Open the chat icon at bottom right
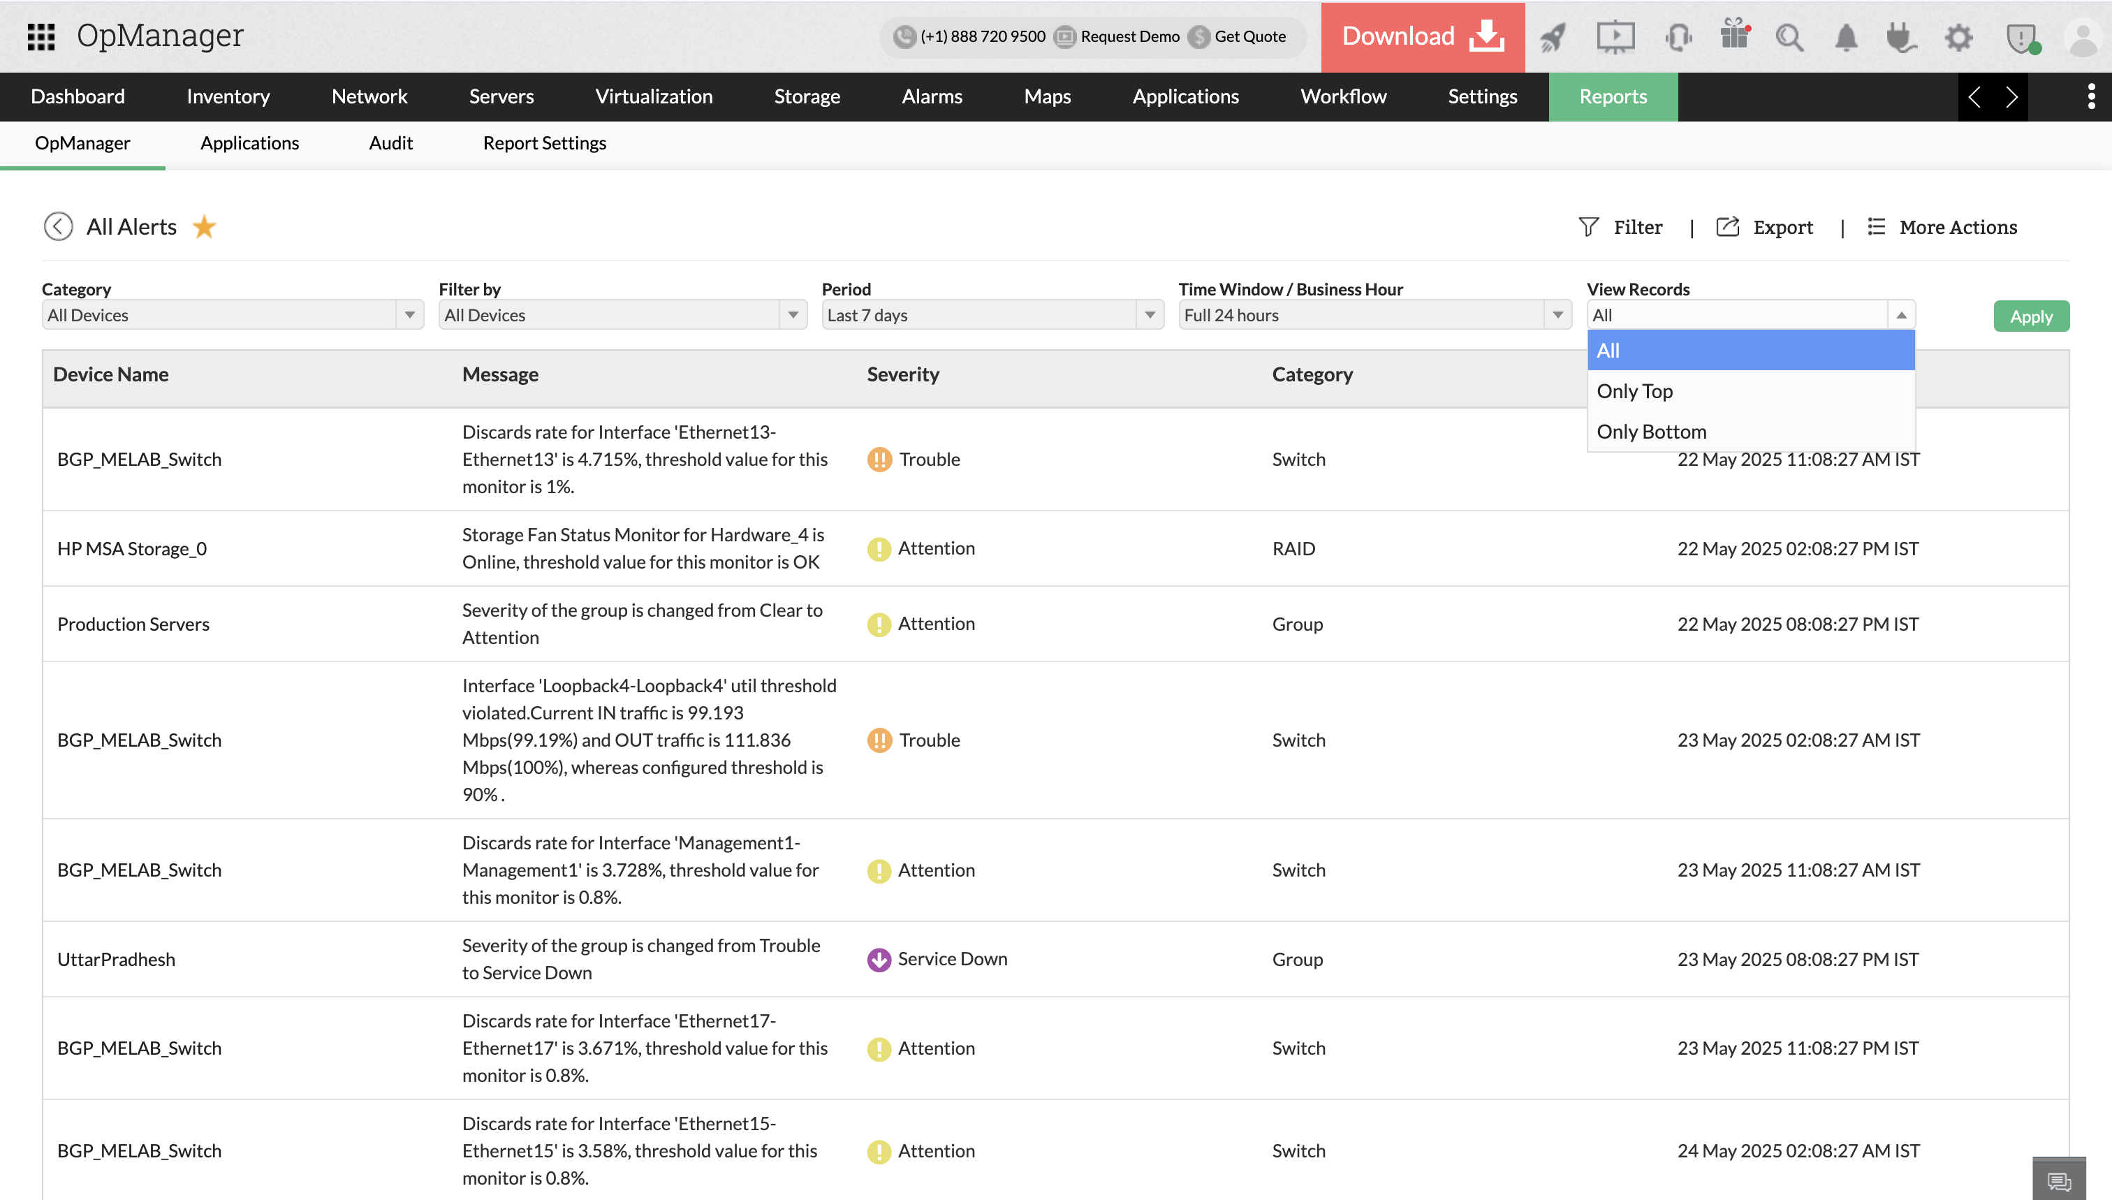The image size is (2112, 1200). (x=2058, y=1180)
